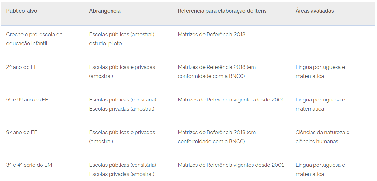377x181 pixels.
Task: Select the "2º ano do EF" cell
Action: pos(22,67)
